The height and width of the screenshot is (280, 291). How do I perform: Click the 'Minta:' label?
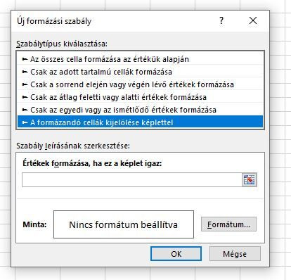[34, 224]
